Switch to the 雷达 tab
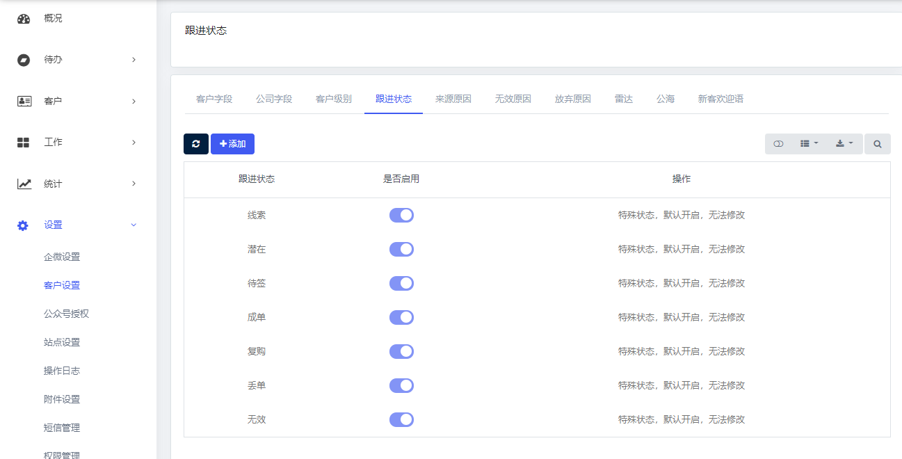This screenshot has height=459, width=902. coord(624,99)
